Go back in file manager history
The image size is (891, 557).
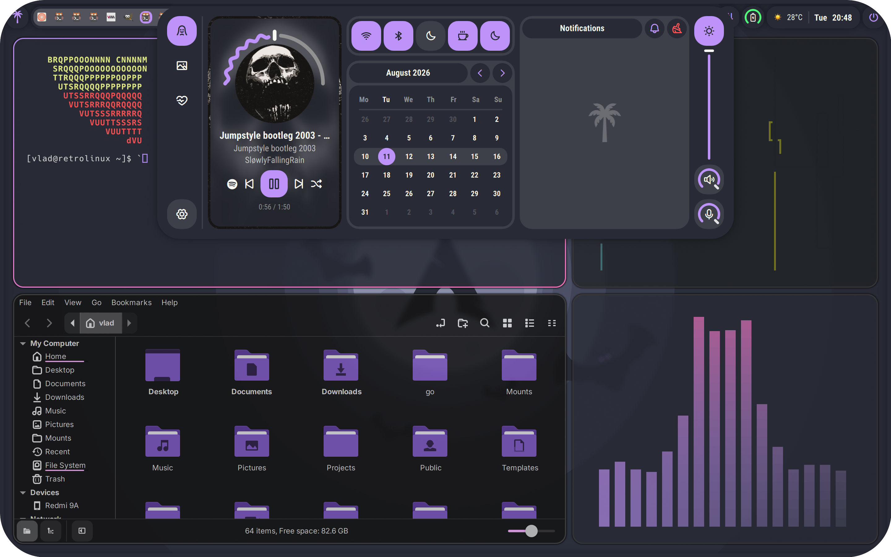coord(27,323)
